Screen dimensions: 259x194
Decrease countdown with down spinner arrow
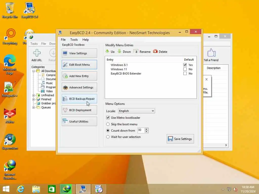point(146,131)
